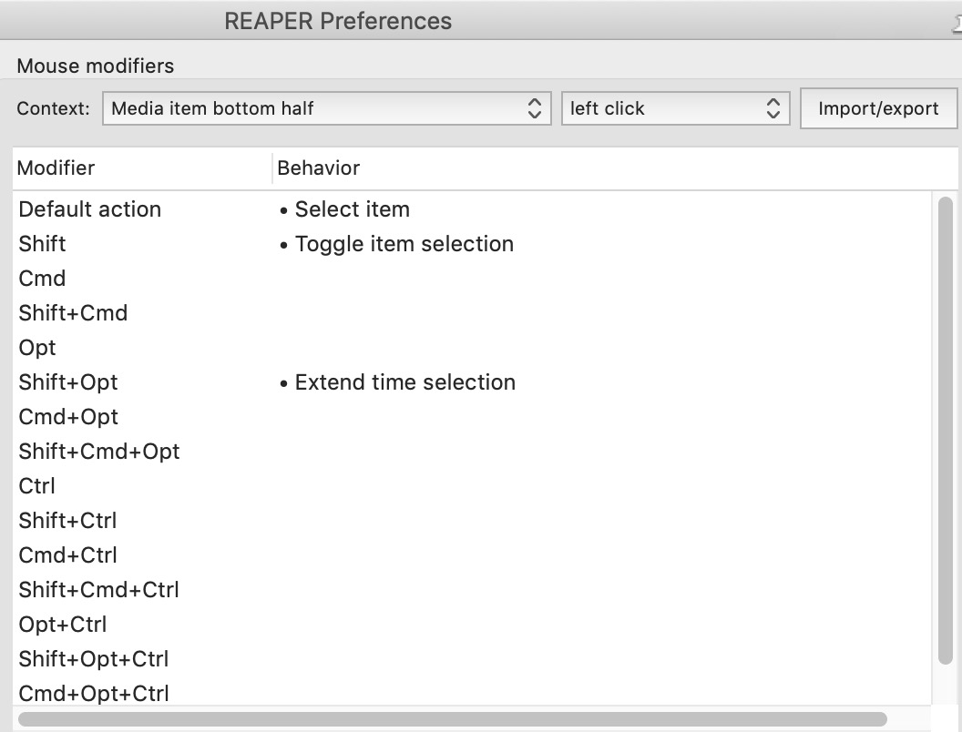Image resolution: width=962 pixels, height=732 pixels.
Task: Click the vertical scrollbar thumb
Action: 946,430
